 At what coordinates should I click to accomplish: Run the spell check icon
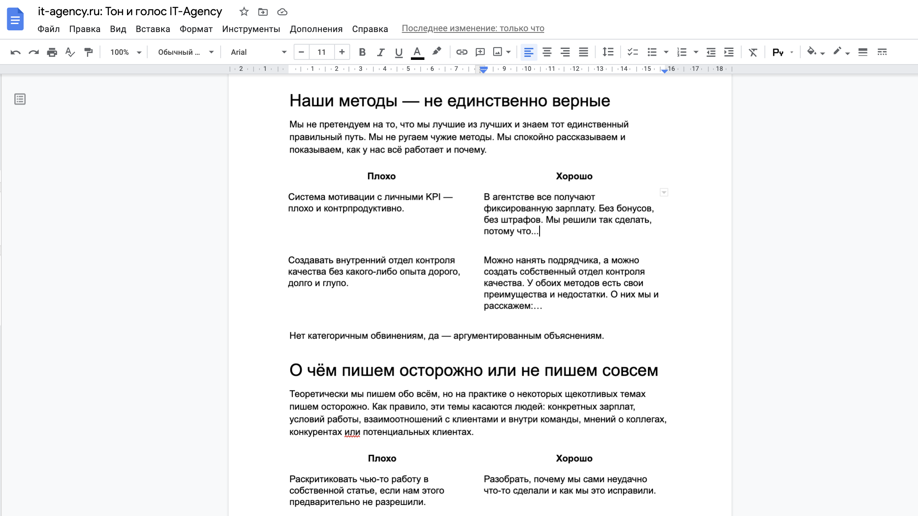(70, 52)
